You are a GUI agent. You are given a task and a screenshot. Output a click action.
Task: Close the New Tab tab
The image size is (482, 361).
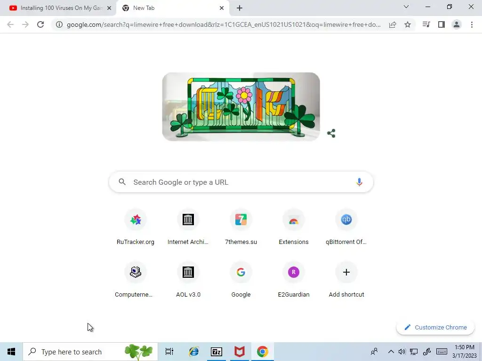coord(222,8)
